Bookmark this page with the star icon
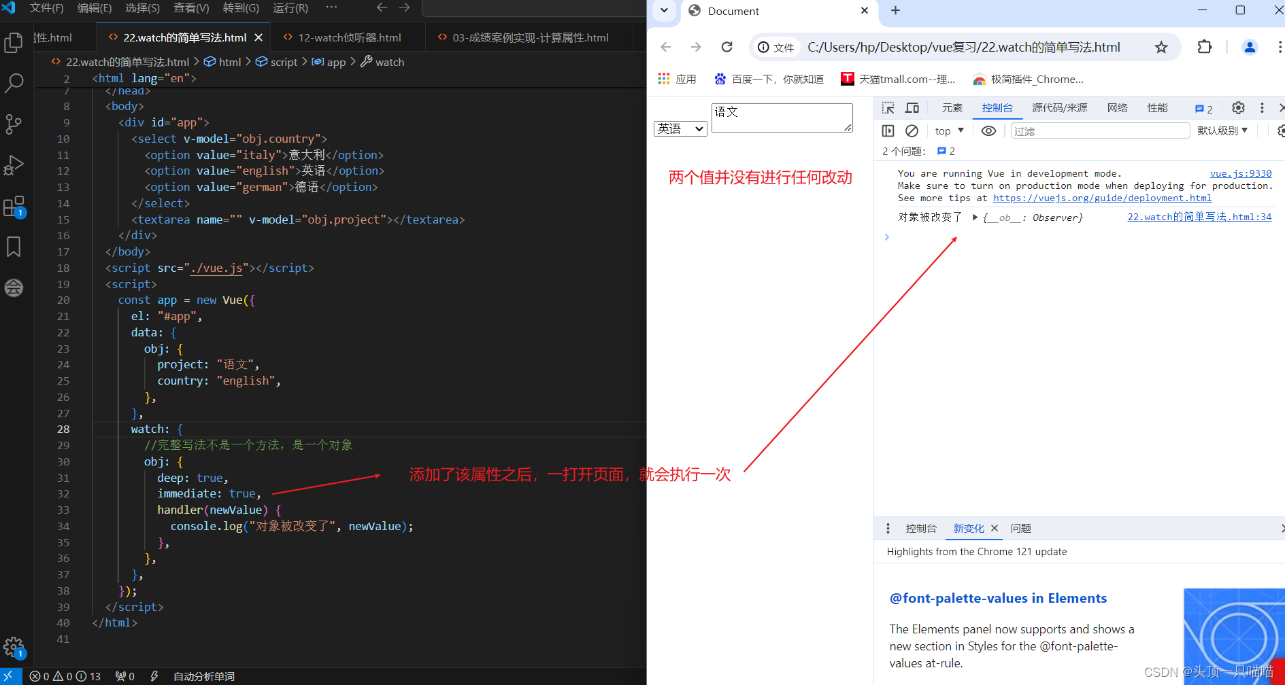This screenshot has width=1285, height=685. [x=1161, y=47]
